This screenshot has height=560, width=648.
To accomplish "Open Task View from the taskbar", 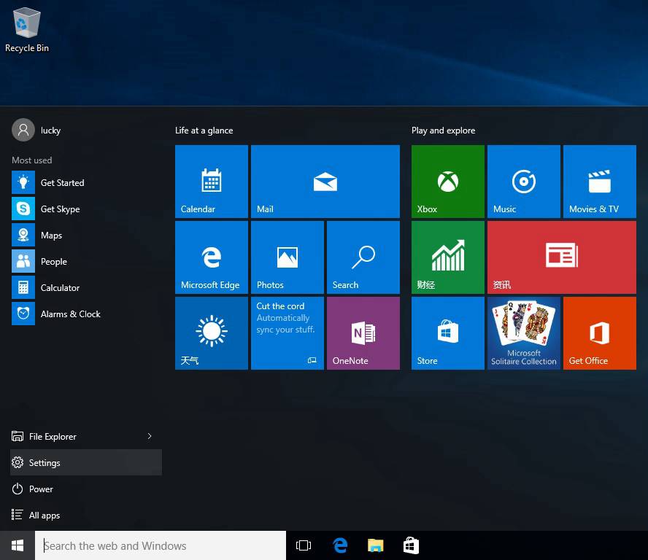I will [304, 545].
